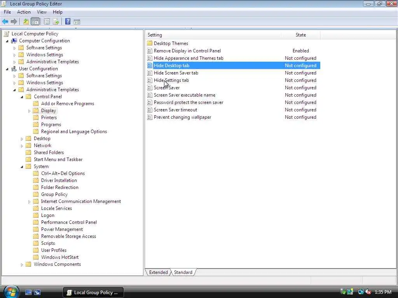Select Power Management in tree
Screen dimensions: 398x298
point(62,229)
